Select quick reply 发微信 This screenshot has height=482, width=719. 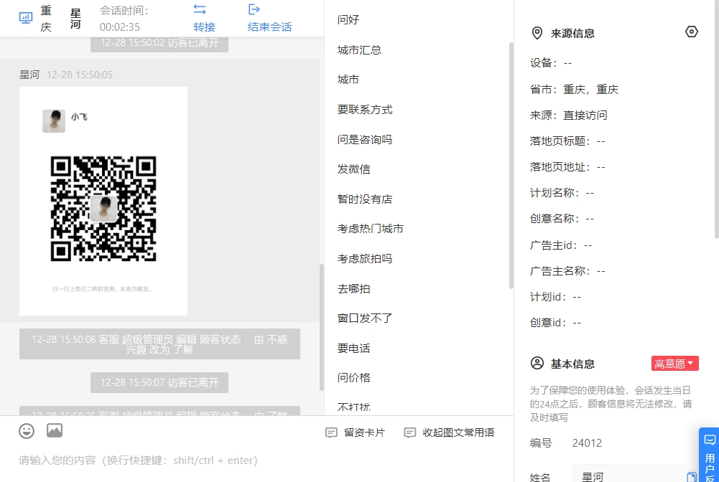[354, 169]
